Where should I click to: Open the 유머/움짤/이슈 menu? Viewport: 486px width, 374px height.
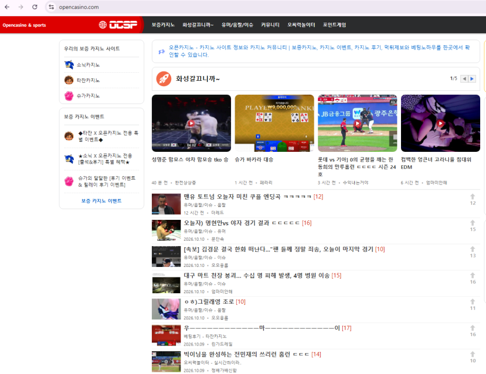coord(237,25)
